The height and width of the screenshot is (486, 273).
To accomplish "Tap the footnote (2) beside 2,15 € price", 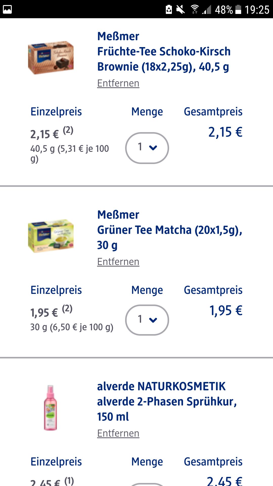I will tap(68, 130).
